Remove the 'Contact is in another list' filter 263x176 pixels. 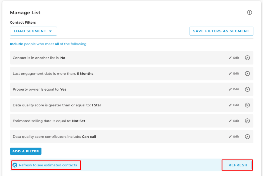(x=247, y=58)
